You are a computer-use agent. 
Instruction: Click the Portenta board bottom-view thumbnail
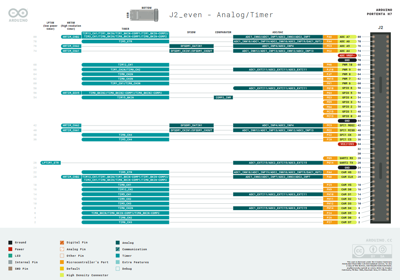[x=144, y=15]
